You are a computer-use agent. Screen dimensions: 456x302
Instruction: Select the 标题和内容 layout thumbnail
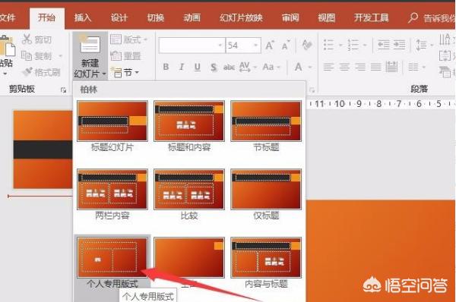click(189, 121)
